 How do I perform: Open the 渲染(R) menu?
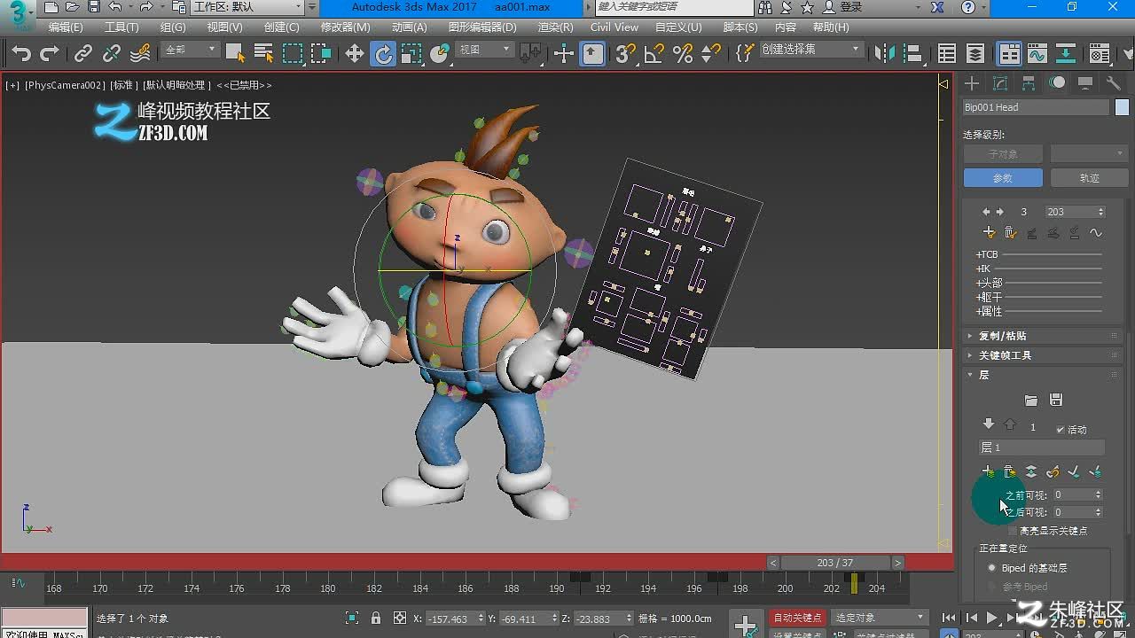(x=555, y=27)
